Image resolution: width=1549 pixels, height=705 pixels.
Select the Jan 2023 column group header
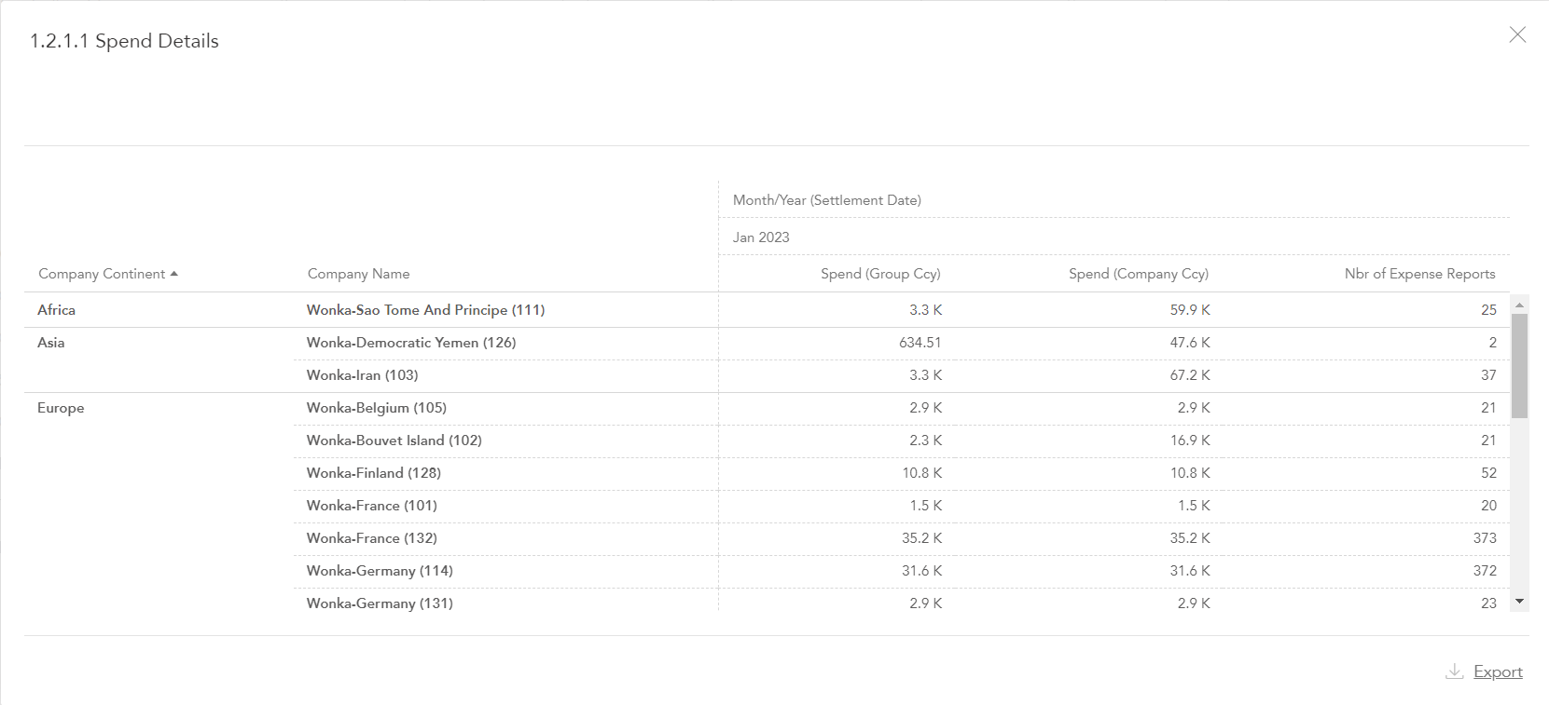(761, 237)
